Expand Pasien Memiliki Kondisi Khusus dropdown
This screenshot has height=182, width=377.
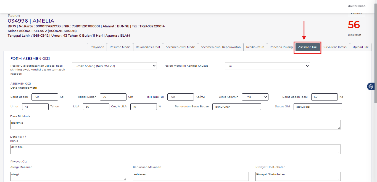(267, 66)
